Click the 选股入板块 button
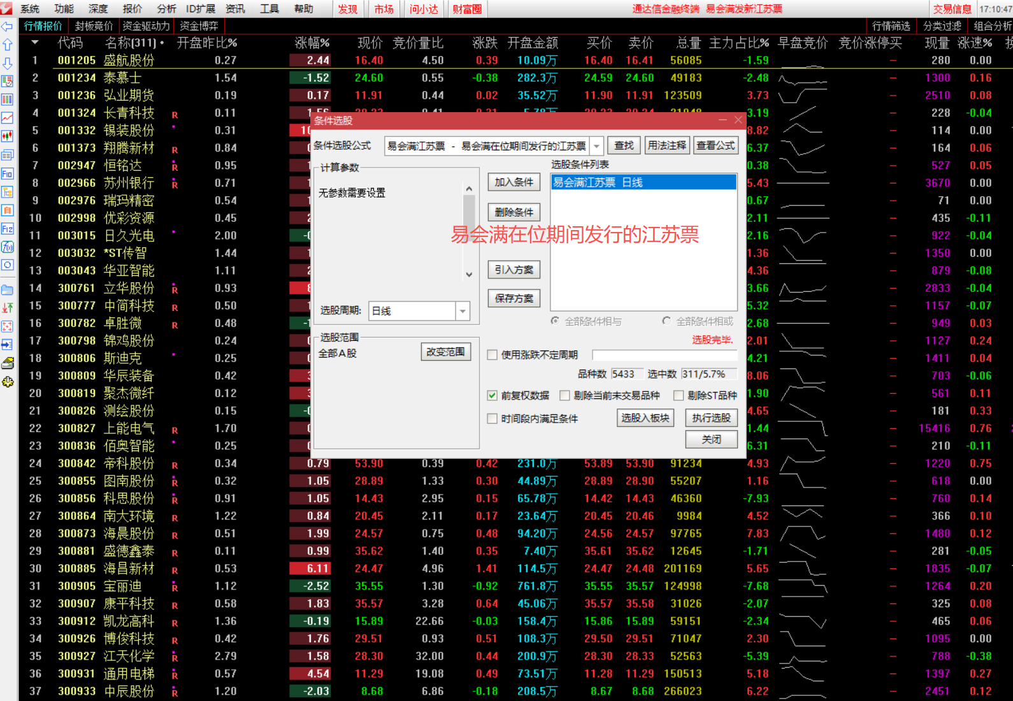The width and height of the screenshot is (1013, 701). click(x=645, y=418)
